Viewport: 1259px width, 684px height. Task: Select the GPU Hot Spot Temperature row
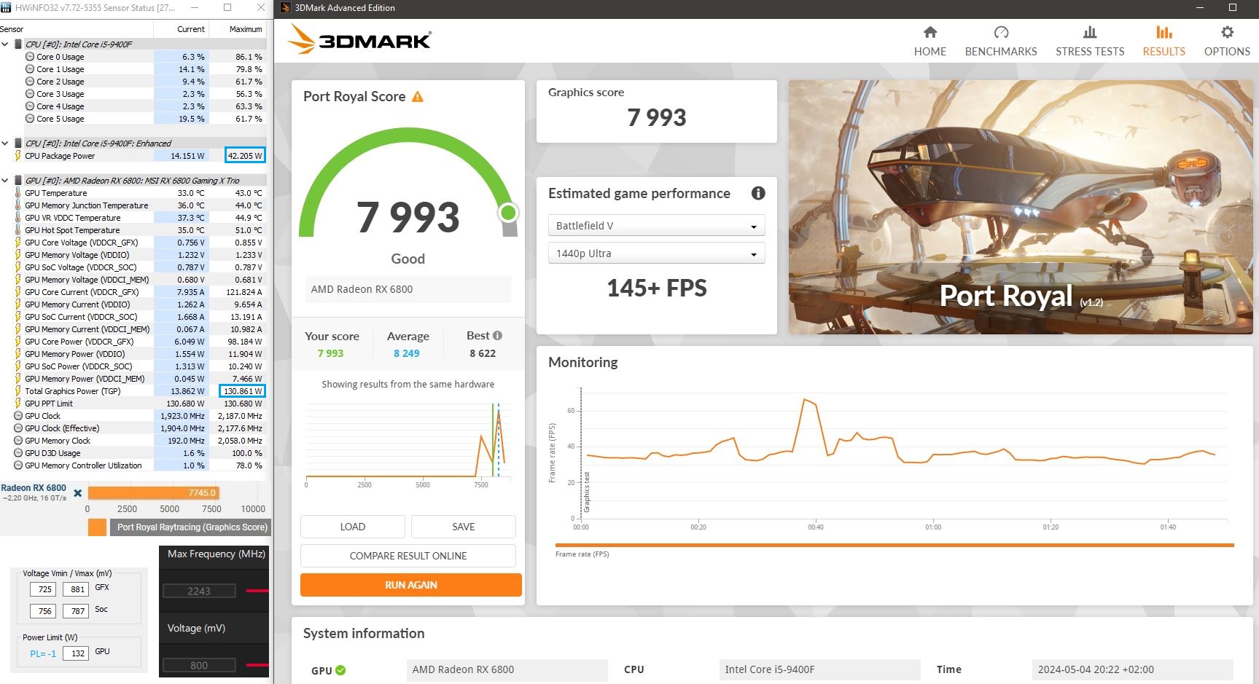tap(133, 230)
